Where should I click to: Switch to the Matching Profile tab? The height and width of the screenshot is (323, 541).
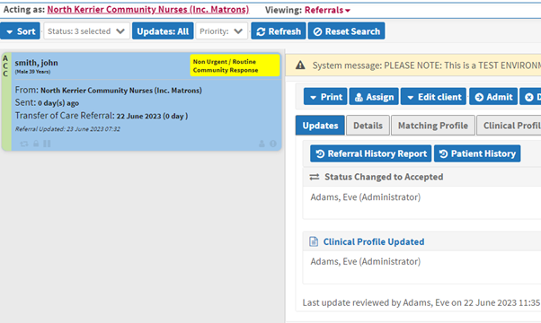click(433, 126)
